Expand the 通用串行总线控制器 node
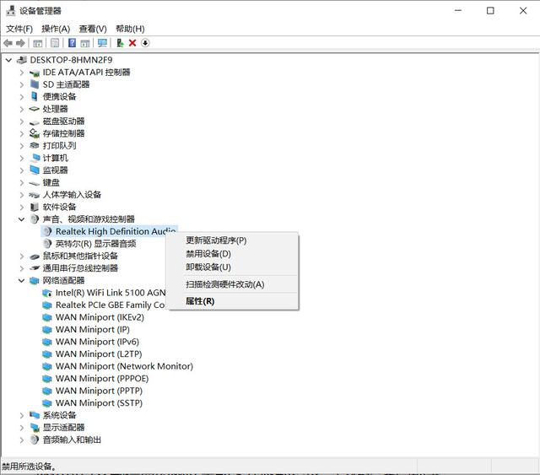 click(22, 268)
